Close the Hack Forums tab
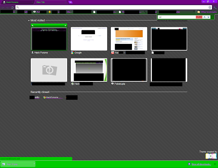 click(x=32, y=2)
